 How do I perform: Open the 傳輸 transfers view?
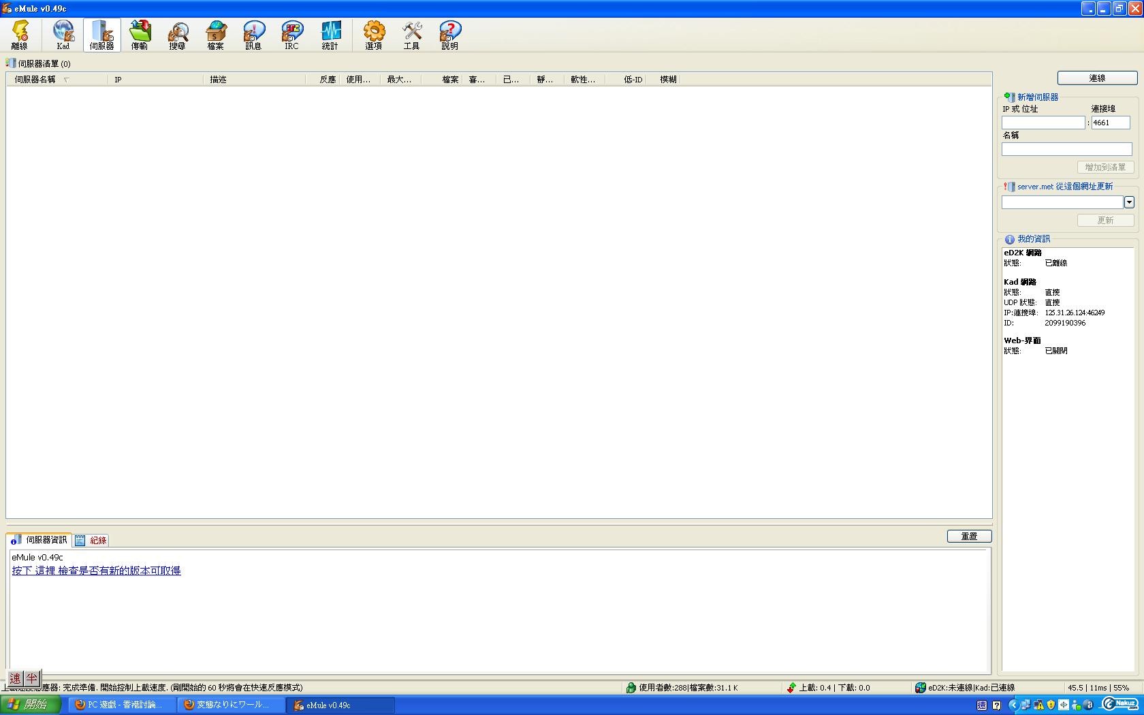tap(140, 35)
